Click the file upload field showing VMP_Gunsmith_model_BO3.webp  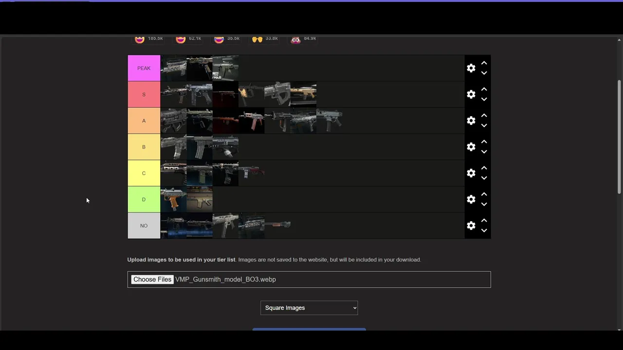[x=309, y=280]
